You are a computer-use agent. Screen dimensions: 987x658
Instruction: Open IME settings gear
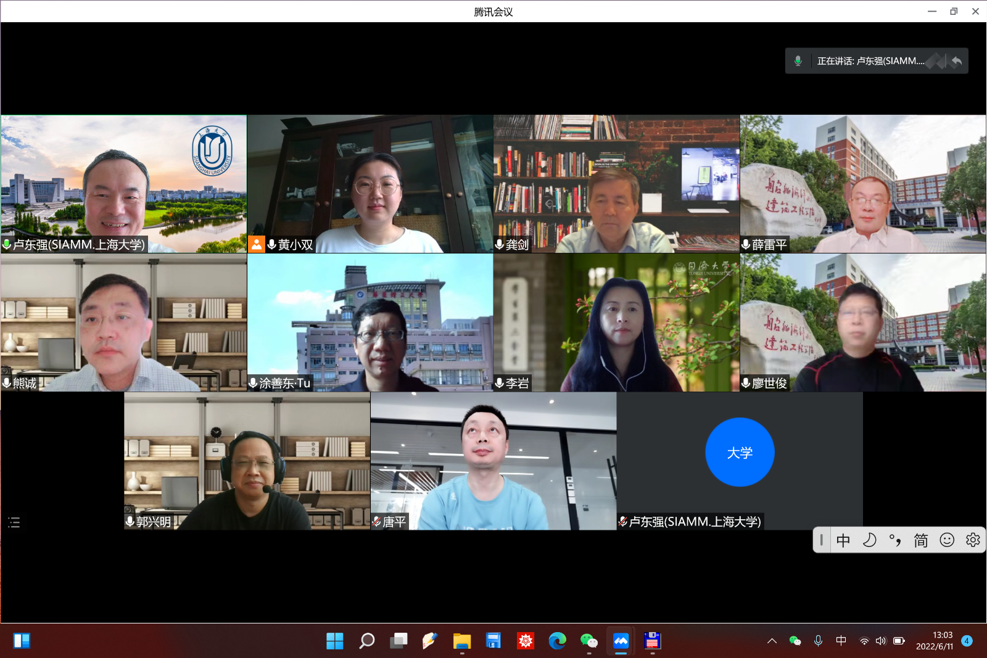[973, 540]
